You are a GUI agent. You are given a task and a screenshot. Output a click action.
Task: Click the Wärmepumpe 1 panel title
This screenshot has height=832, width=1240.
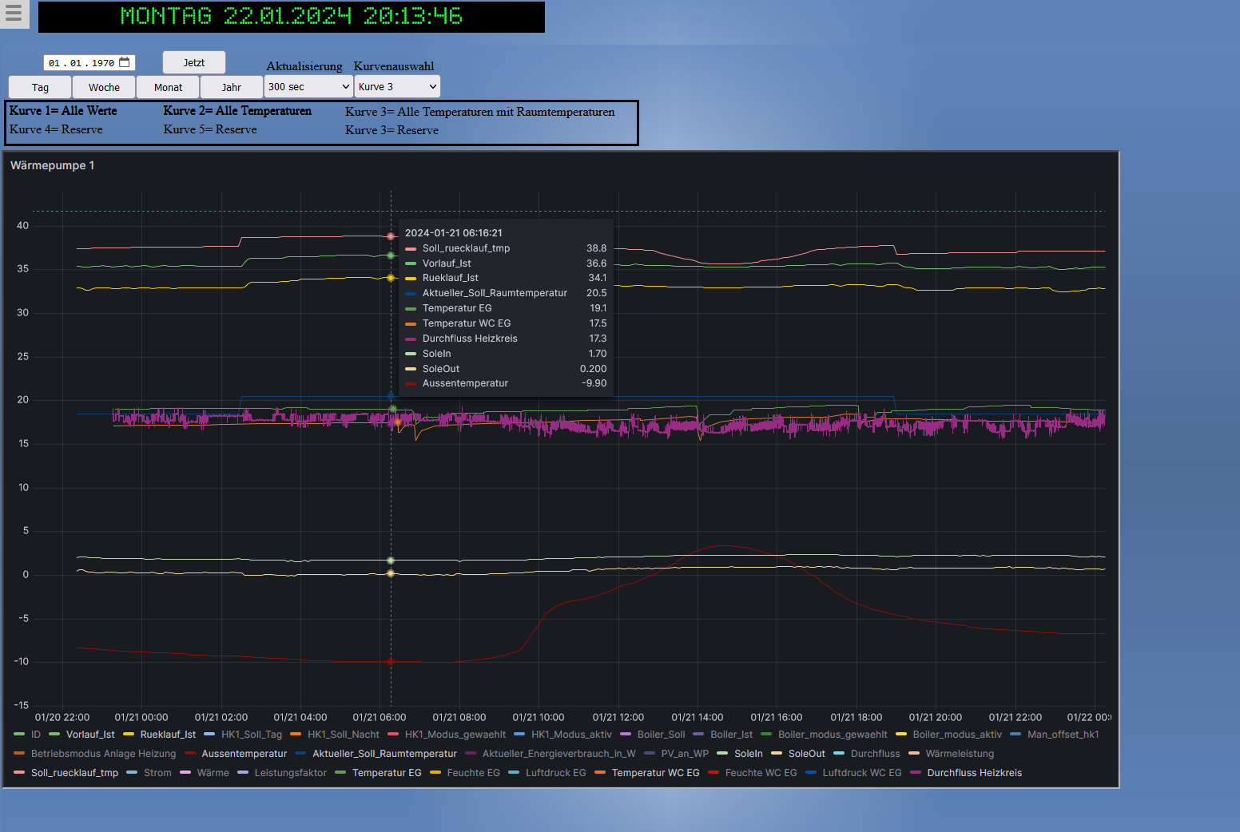tap(52, 165)
